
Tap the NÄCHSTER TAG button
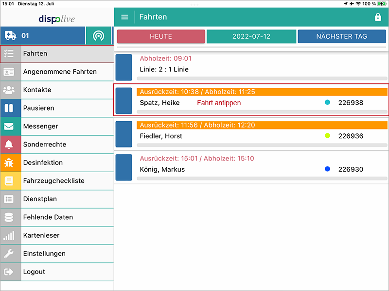tap(342, 36)
